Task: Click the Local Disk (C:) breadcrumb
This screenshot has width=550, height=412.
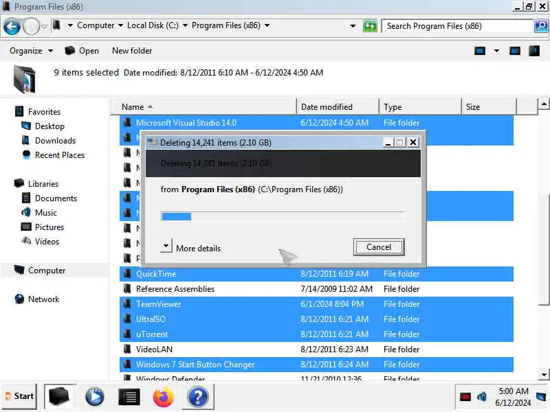Action: (x=153, y=25)
